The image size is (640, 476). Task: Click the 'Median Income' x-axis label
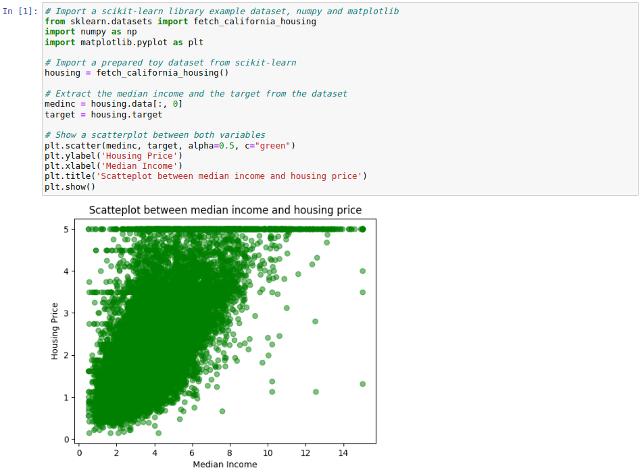pyautogui.click(x=225, y=464)
